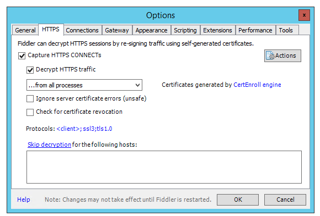Select the Gateway tab
Screen dimensions: 320x216
pos(117,30)
